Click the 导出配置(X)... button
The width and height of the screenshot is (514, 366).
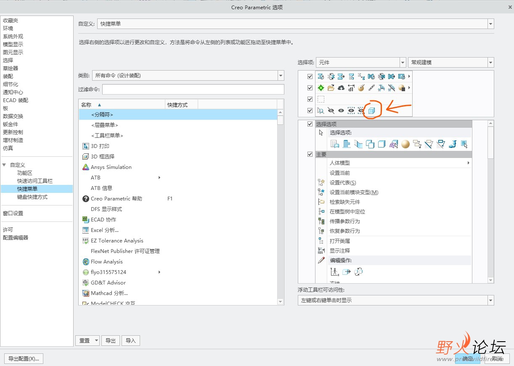pyautogui.click(x=24, y=358)
